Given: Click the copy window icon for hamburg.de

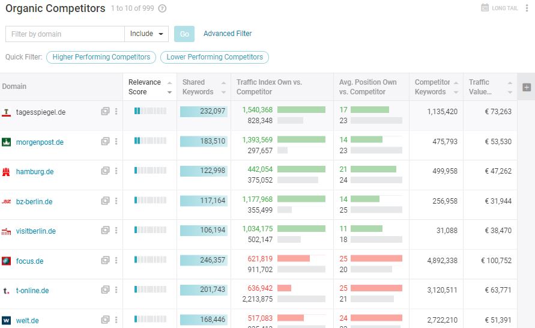Looking at the screenshot, I should point(105,171).
